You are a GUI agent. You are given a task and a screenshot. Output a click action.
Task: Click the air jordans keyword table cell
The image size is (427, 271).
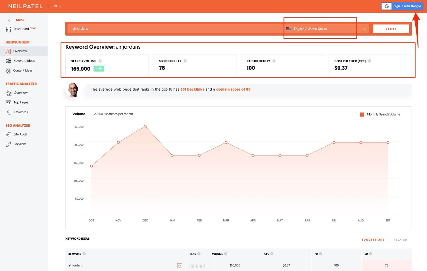point(125,265)
